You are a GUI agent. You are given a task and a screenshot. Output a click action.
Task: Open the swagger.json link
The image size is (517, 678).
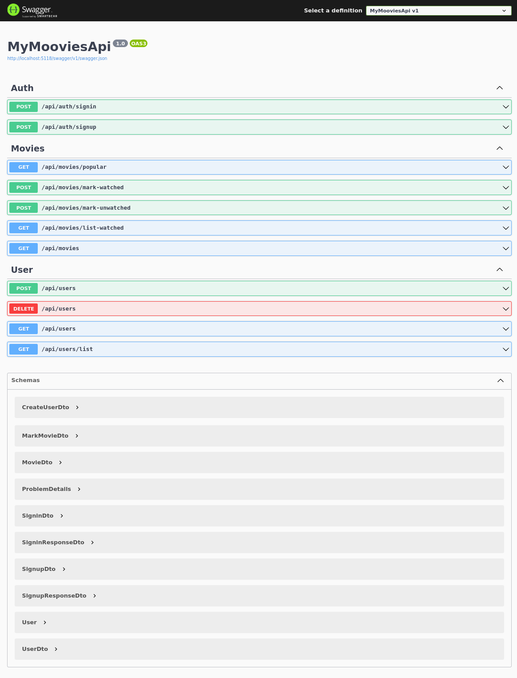57,59
